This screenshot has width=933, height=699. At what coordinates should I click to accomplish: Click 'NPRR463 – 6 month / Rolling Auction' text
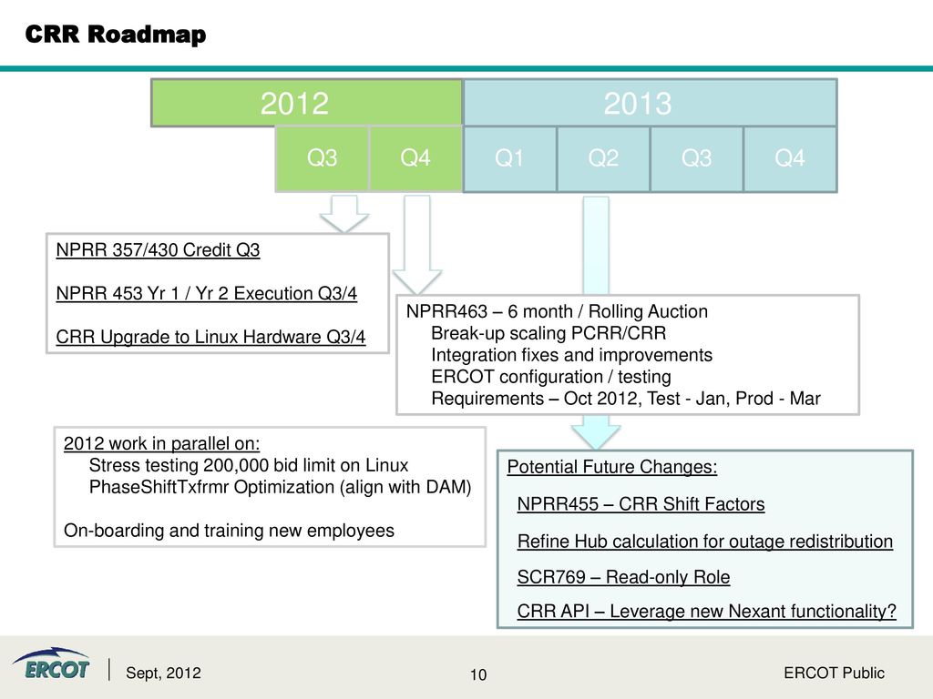pyautogui.click(x=557, y=311)
